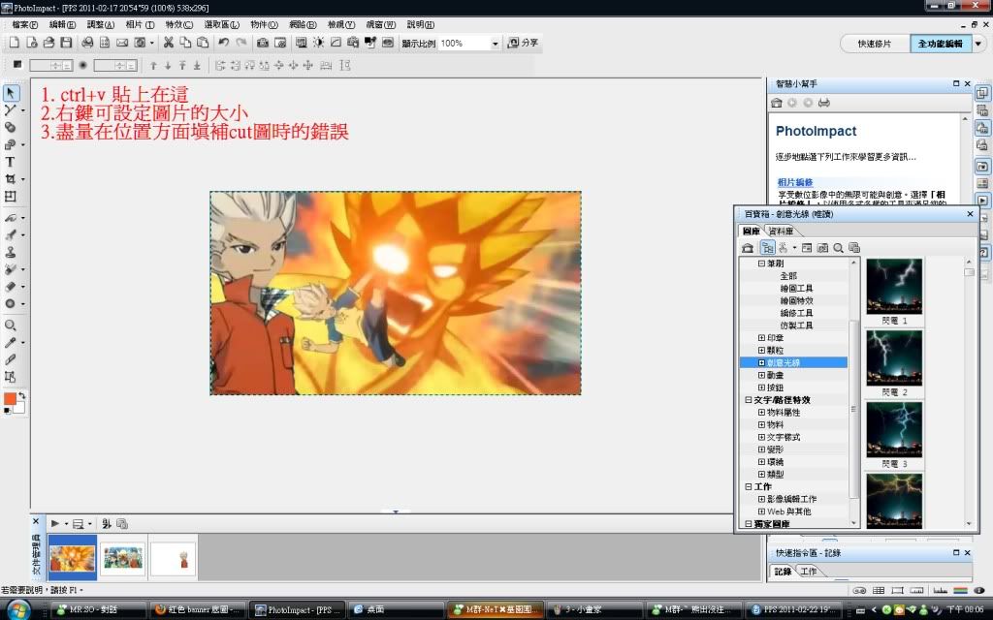Toggle tree view in EasyPalette toolbar

click(x=765, y=248)
